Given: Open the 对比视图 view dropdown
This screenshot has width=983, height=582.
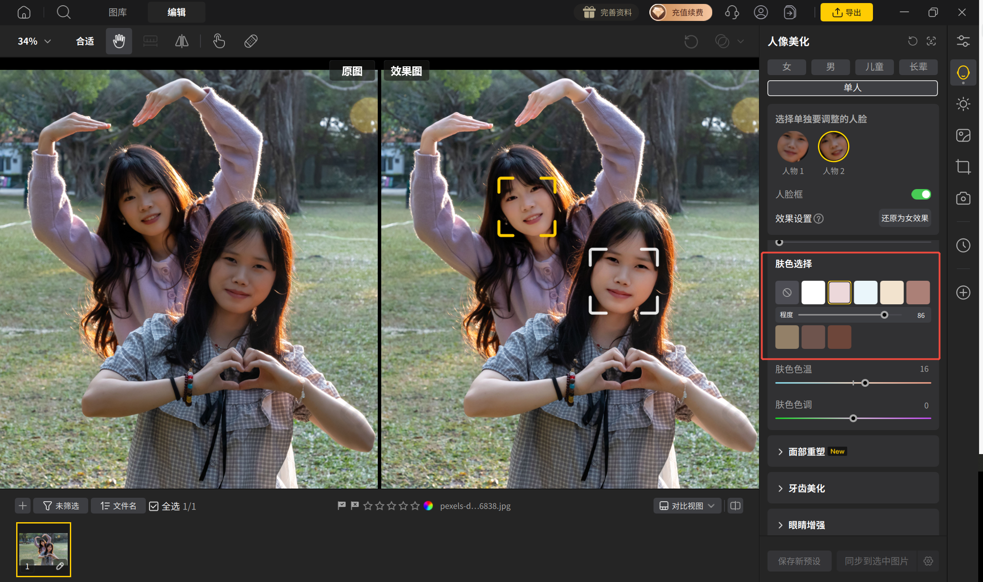Looking at the screenshot, I should point(687,506).
